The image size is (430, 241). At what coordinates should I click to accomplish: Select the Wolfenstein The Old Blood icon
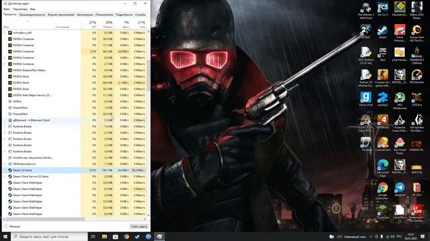coord(417,213)
